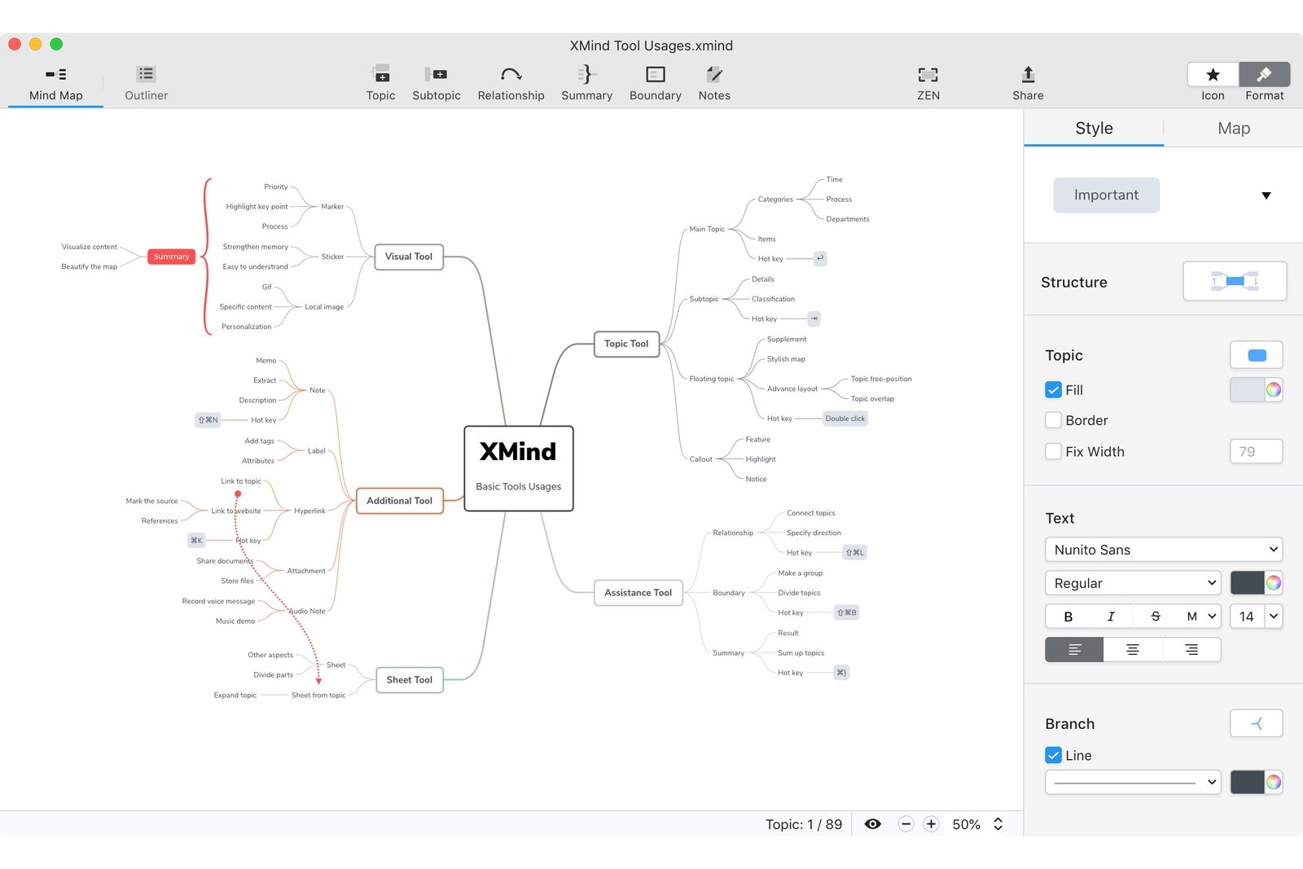Open the Share options
1303x869 pixels.
click(x=1027, y=81)
